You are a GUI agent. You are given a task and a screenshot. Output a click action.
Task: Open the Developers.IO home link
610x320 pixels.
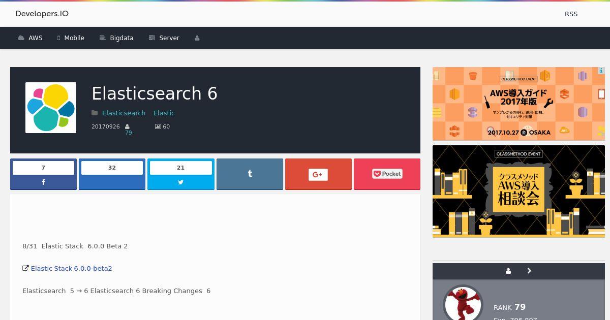coord(42,14)
